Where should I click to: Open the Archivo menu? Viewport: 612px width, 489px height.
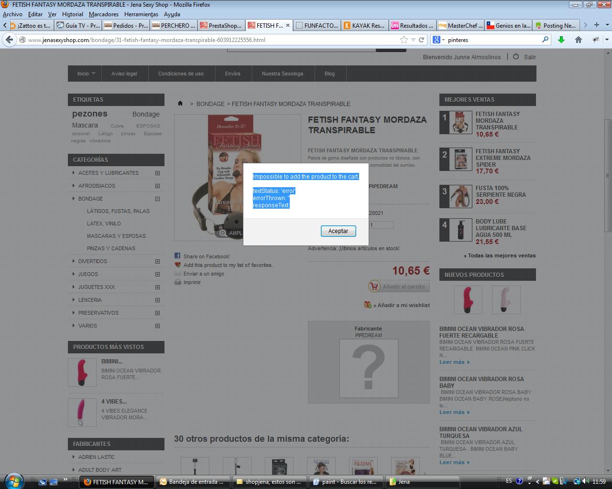click(12, 14)
